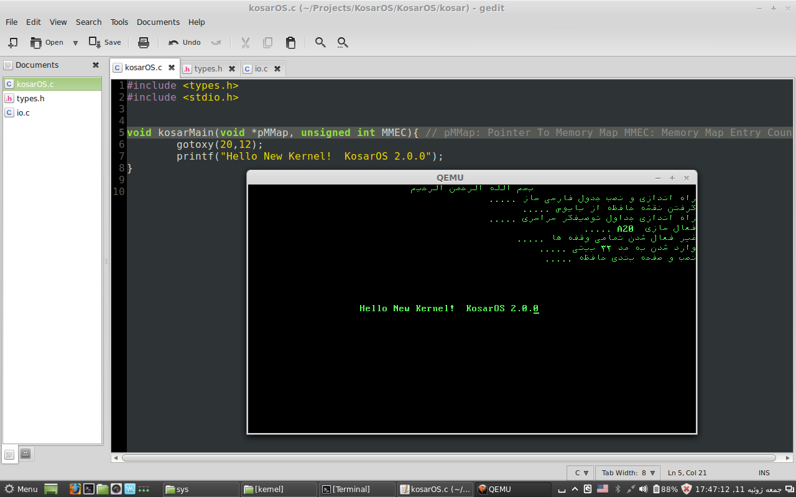796x497 pixels.
Task: Open the Find search magnifier icon
Action: tap(320, 42)
